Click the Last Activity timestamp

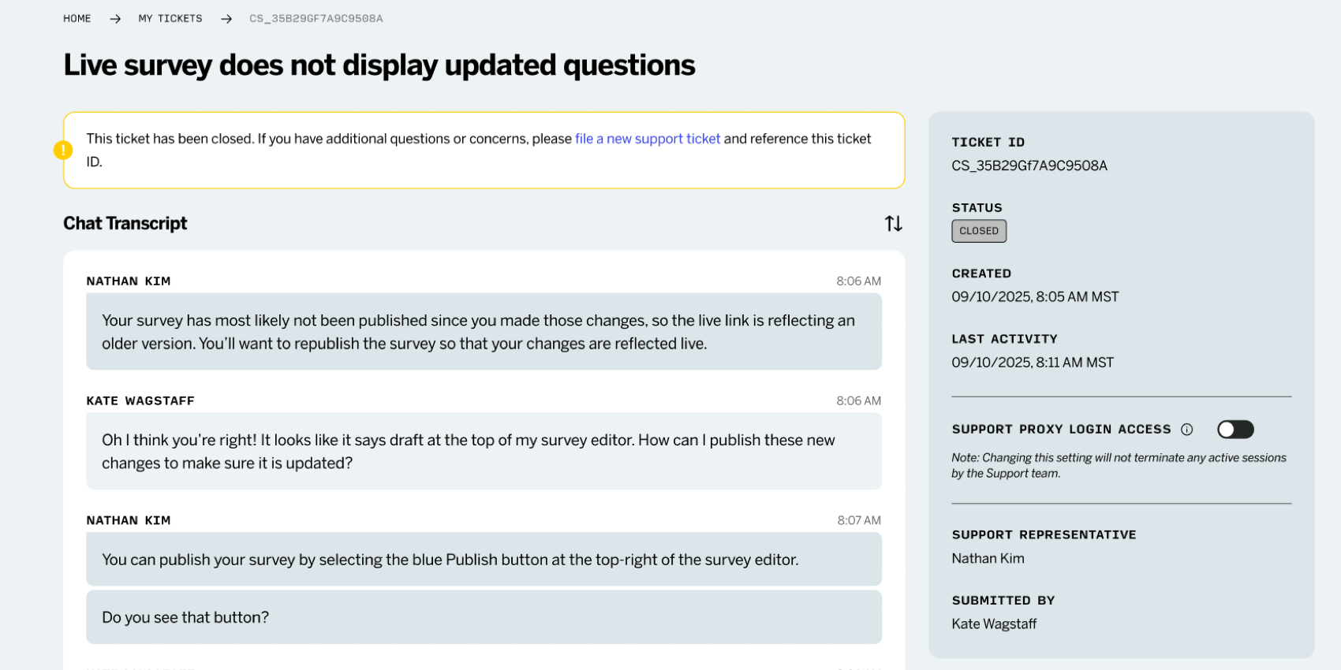pos(1032,363)
